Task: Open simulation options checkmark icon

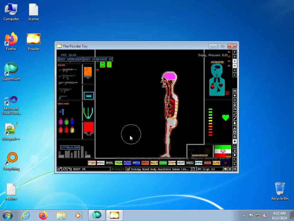Action: coord(226,169)
